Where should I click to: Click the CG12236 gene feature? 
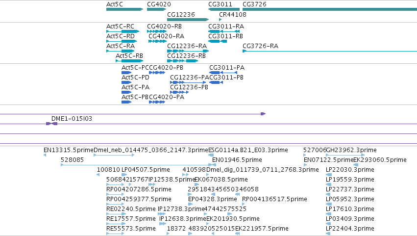coord(188,20)
